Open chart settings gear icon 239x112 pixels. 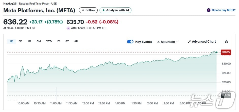(226, 42)
